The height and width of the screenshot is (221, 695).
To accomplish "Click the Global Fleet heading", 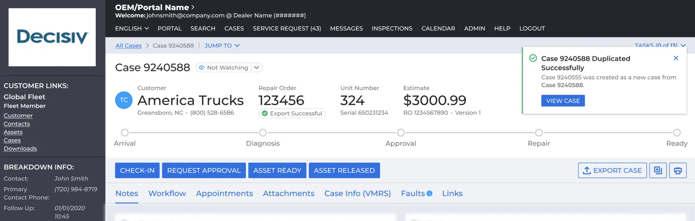I will pyautogui.click(x=25, y=97).
